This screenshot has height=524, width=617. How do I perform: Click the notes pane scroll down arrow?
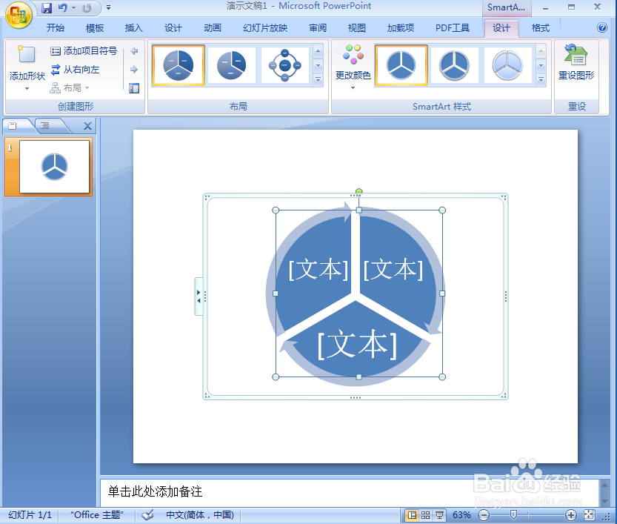point(605,501)
